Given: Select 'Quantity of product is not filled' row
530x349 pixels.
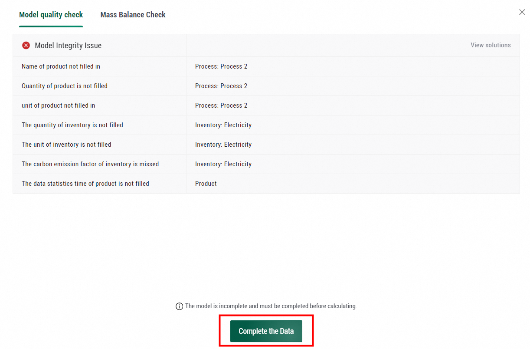Looking at the screenshot, I should (266, 86).
